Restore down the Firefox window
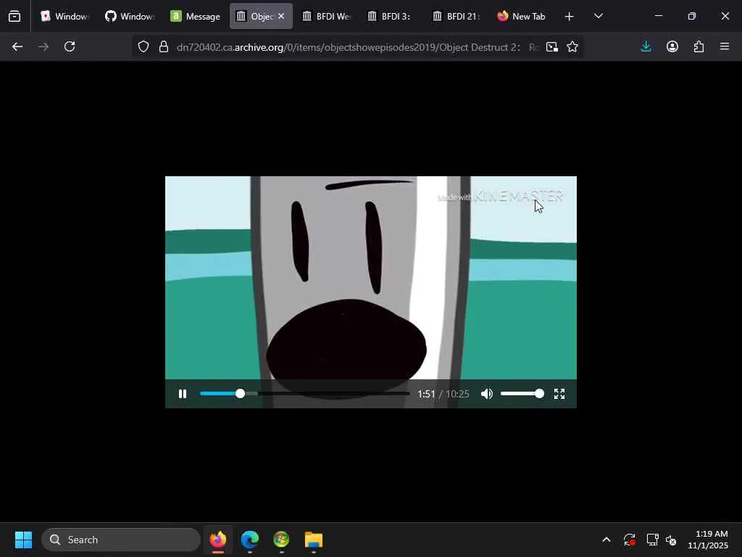Image resolution: width=742 pixels, height=557 pixels. pyautogui.click(x=692, y=16)
